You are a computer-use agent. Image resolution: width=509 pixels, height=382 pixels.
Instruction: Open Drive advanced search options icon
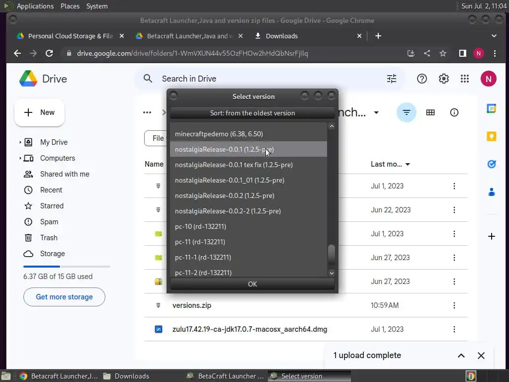(x=392, y=79)
